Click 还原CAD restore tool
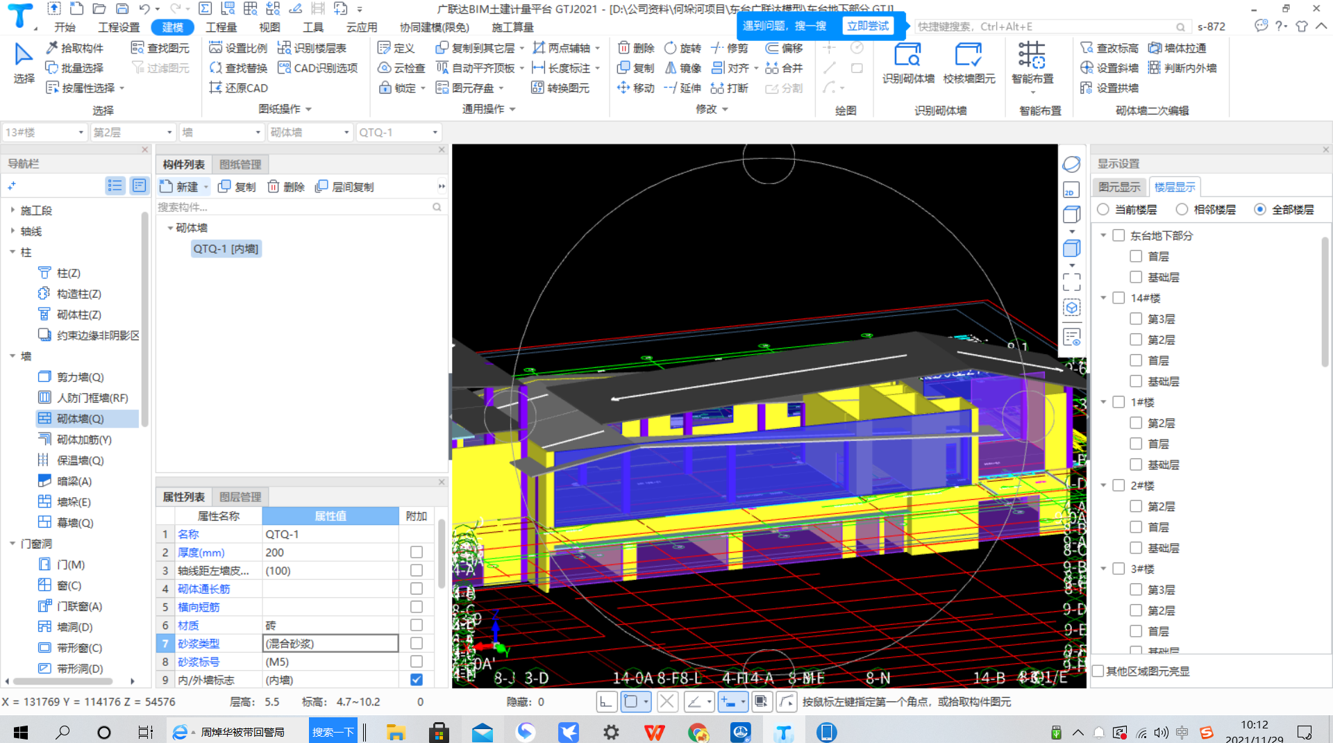This screenshot has height=743, width=1333. tap(238, 88)
